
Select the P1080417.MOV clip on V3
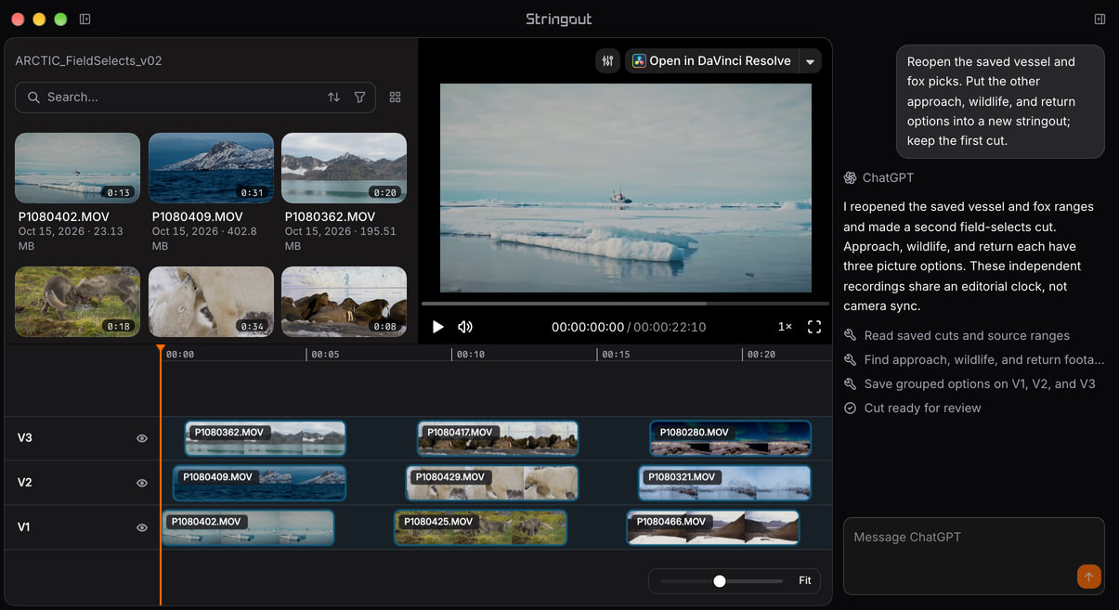click(498, 438)
